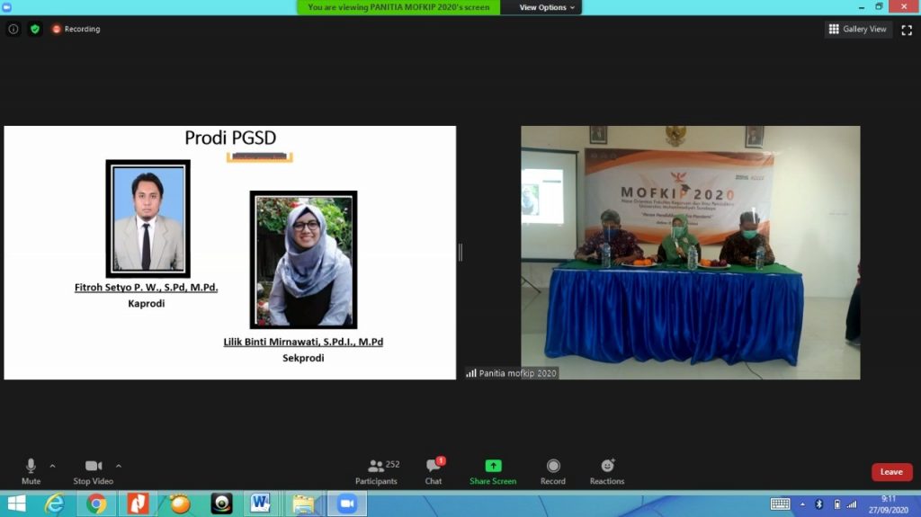
Task: Click the Panitia mofkip 2020 video feed
Action: coord(690,252)
